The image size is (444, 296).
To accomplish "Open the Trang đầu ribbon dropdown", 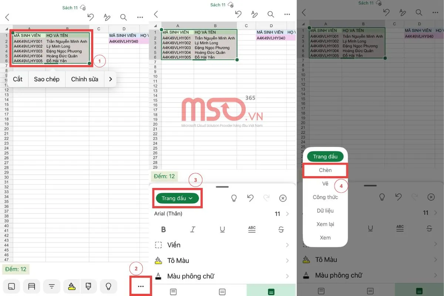I will 177,198.
